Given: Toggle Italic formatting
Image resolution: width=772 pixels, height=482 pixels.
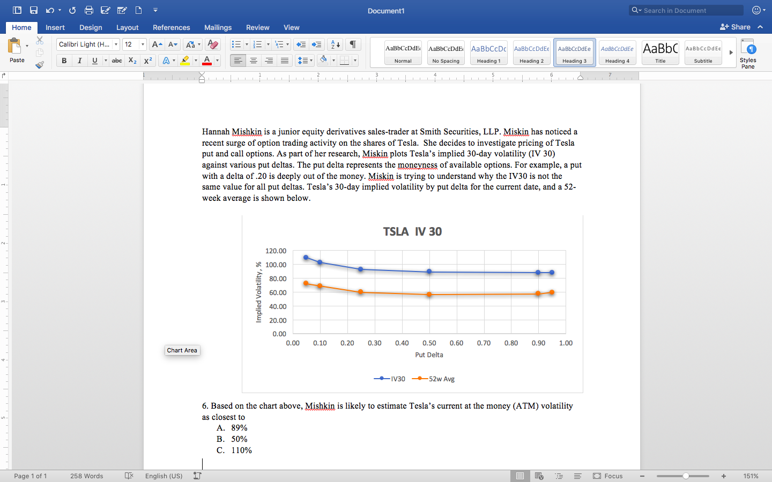Looking at the screenshot, I should click(x=79, y=61).
